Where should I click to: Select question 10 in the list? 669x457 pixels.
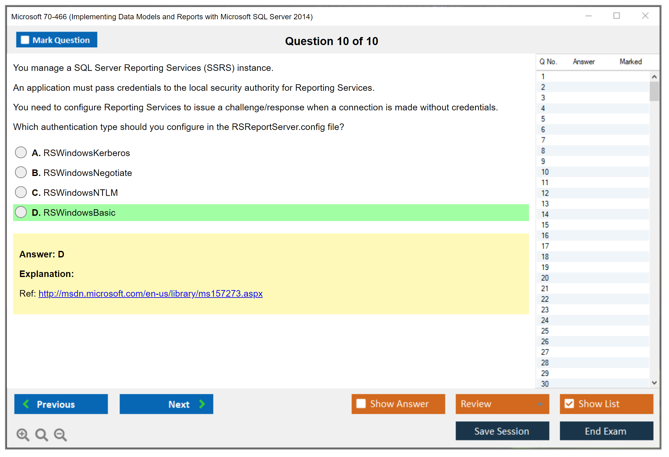[x=545, y=172]
